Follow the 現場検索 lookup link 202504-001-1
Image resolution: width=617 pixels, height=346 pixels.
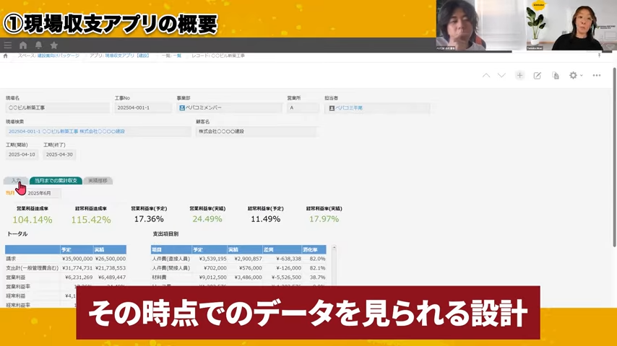[66, 131]
